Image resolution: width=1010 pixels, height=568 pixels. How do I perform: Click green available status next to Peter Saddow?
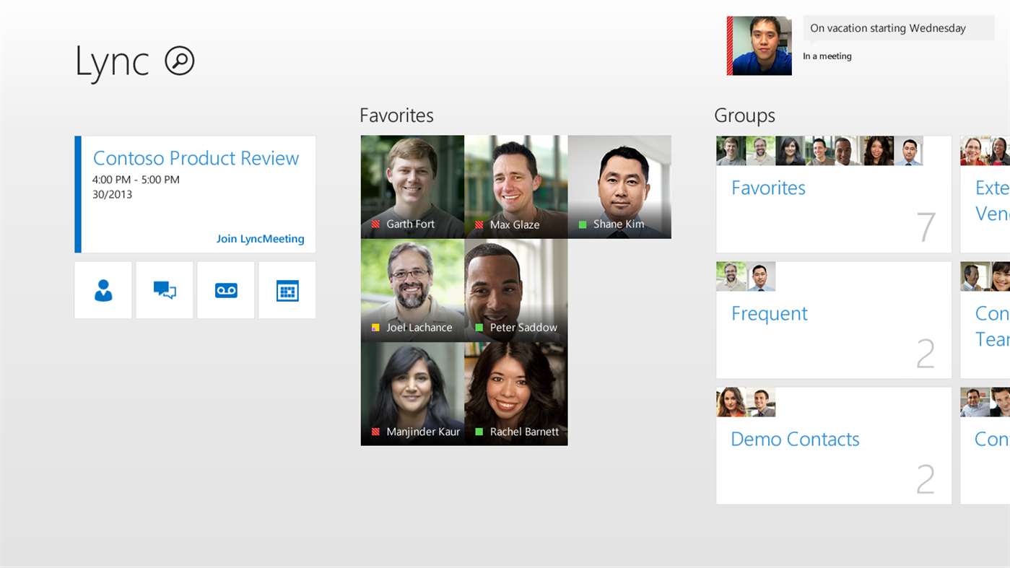[x=479, y=328]
